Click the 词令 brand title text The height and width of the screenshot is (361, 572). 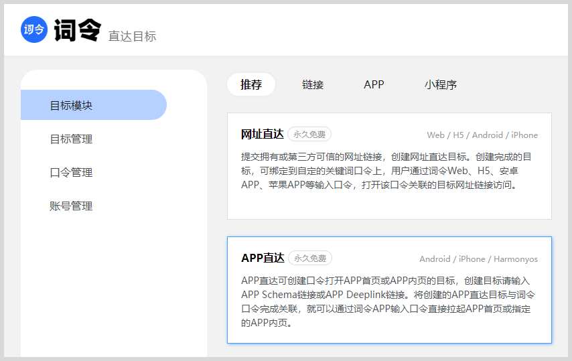[77, 30]
